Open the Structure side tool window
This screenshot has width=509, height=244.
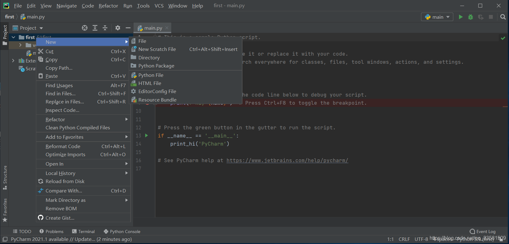(5, 177)
